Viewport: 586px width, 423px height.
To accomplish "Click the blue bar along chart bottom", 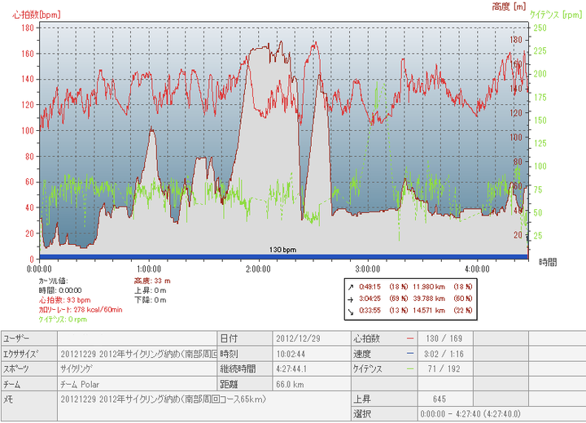I will click(x=284, y=257).
